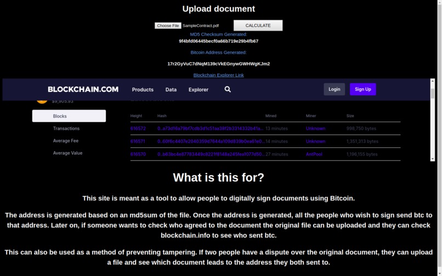Open the Blockchain Explorer Link
Screen dimensions: 442x276
[218, 75]
